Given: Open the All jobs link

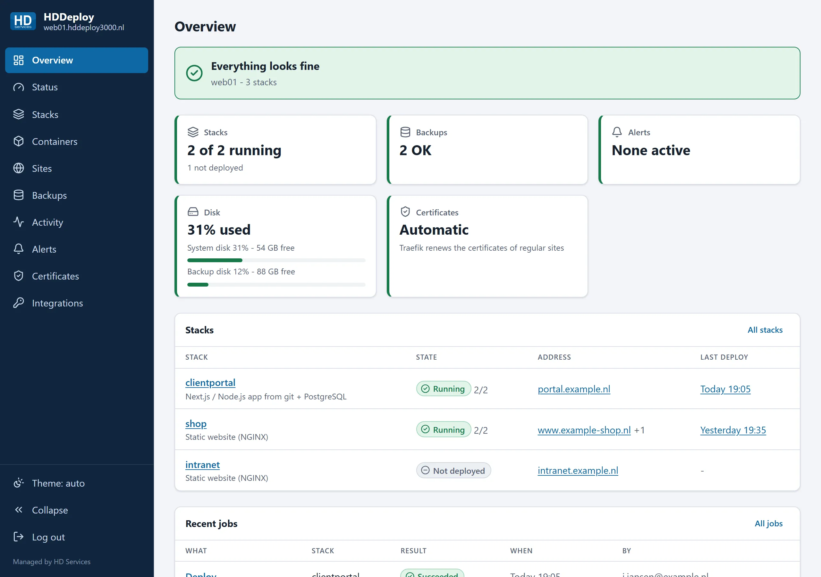Looking at the screenshot, I should coord(768,523).
